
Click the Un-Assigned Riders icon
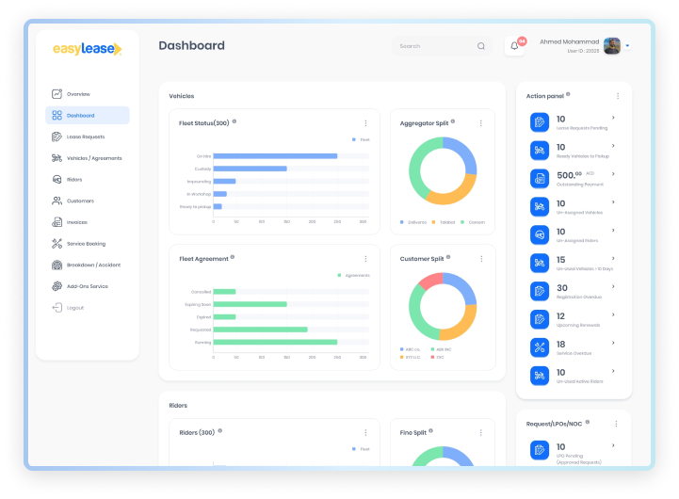click(x=540, y=234)
